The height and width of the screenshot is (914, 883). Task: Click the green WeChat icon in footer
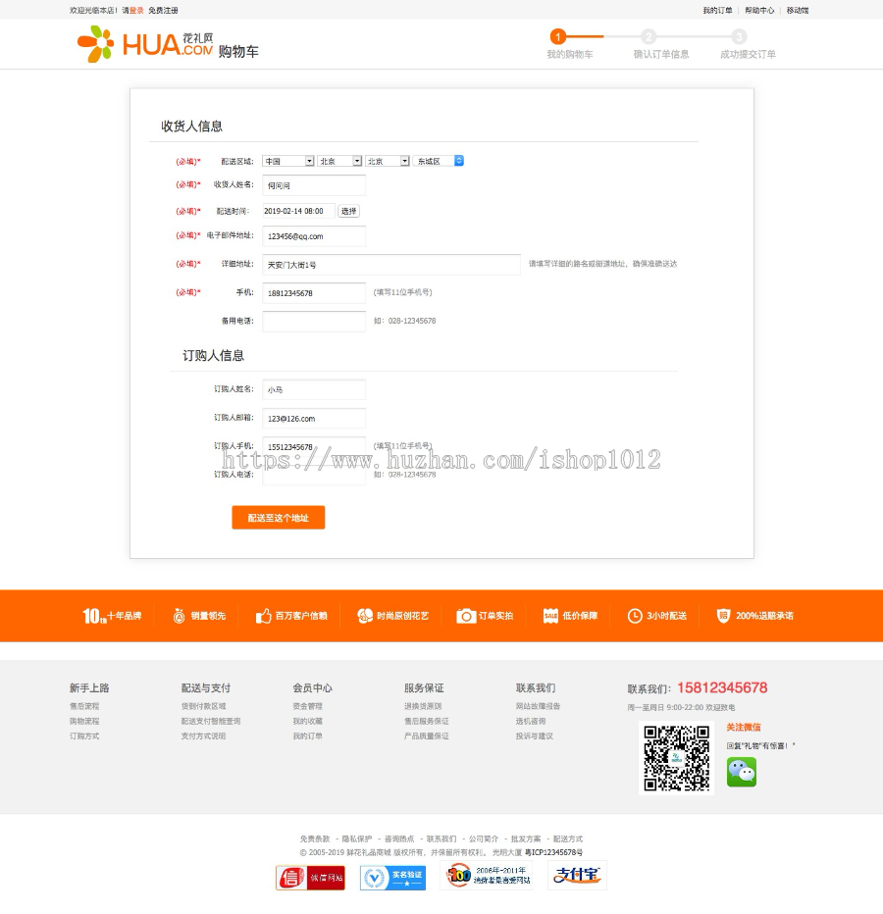[x=742, y=773]
